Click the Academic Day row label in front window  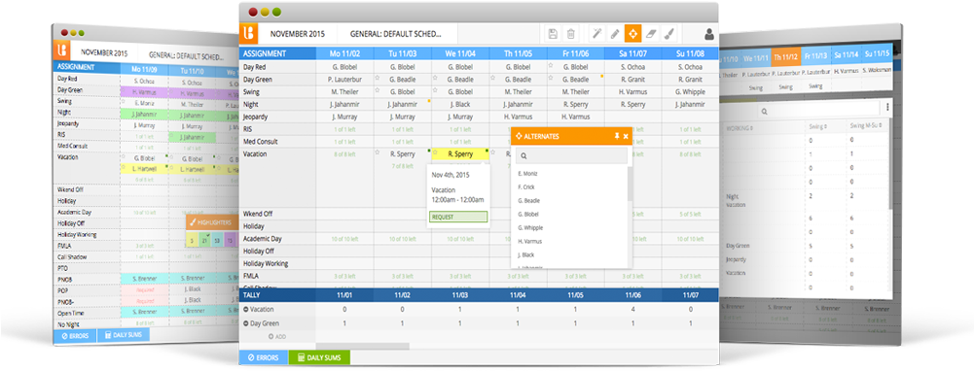(x=262, y=239)
